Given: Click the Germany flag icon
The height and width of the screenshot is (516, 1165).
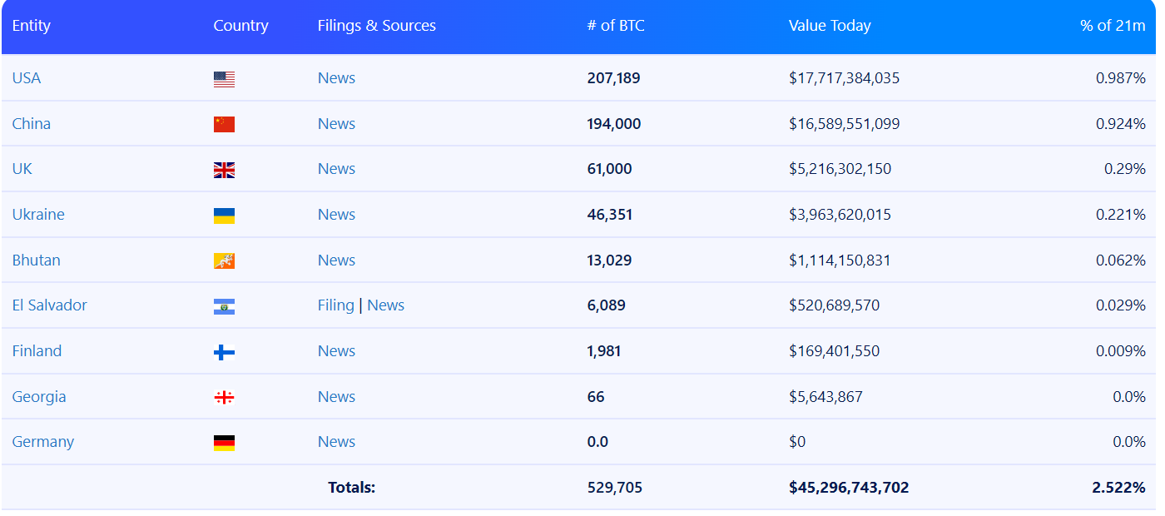Looking at the screenshot, I should click(x=224, y=443).
